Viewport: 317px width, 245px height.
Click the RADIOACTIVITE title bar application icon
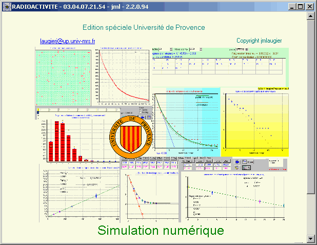6,6
